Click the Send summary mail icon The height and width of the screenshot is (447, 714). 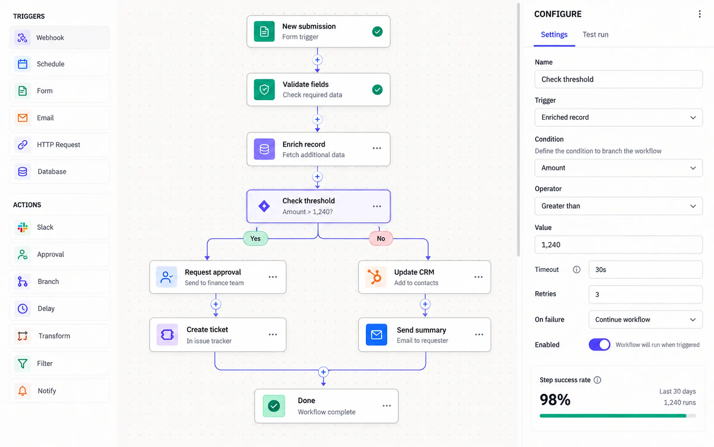376,334
